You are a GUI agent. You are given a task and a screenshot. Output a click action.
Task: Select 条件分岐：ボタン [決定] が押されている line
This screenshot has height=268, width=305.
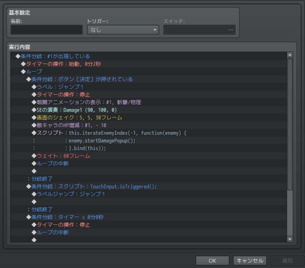point(149,79)
